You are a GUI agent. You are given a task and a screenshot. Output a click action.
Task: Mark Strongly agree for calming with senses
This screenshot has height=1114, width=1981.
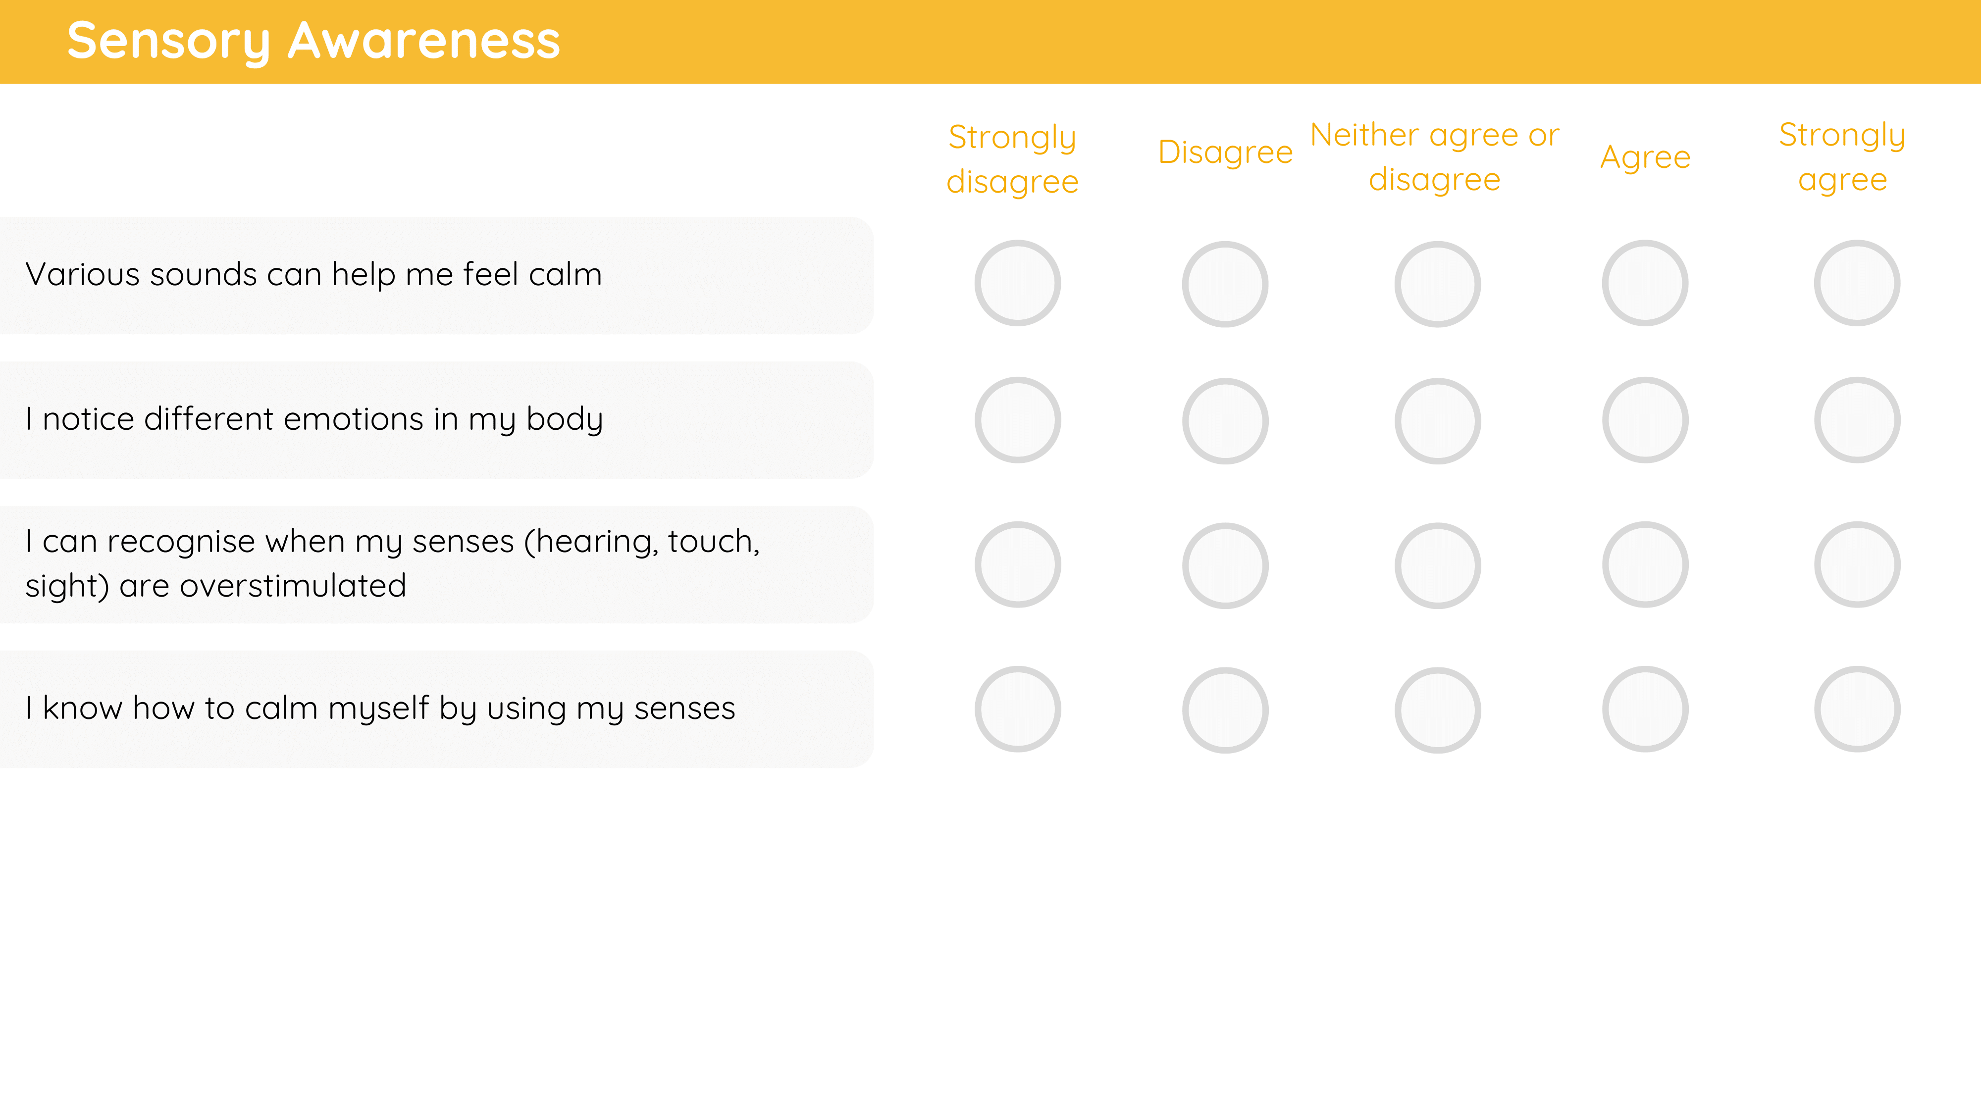point(1857,709)
